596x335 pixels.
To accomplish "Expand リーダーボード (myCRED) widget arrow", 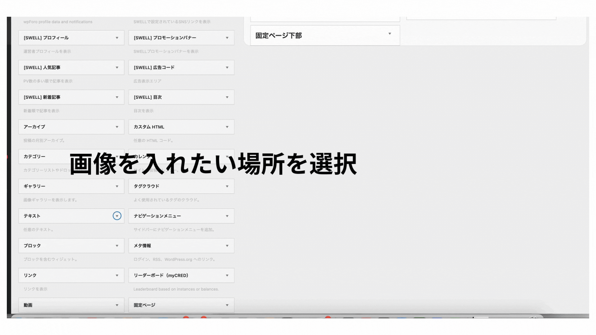I will pyautogui.click(x=227, y=275).
